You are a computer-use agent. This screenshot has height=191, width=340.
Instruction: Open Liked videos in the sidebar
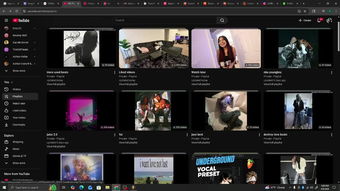[x=20, y=111]
